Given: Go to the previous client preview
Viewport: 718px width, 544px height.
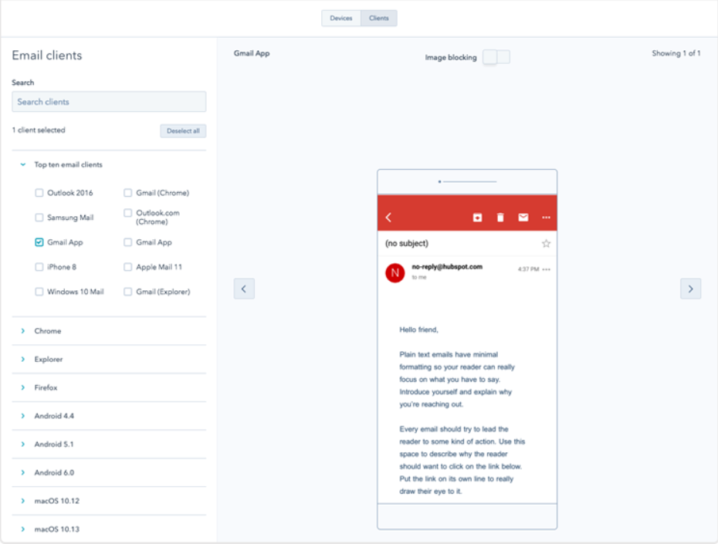Looking at the screenshot, I should pos(244,289).
